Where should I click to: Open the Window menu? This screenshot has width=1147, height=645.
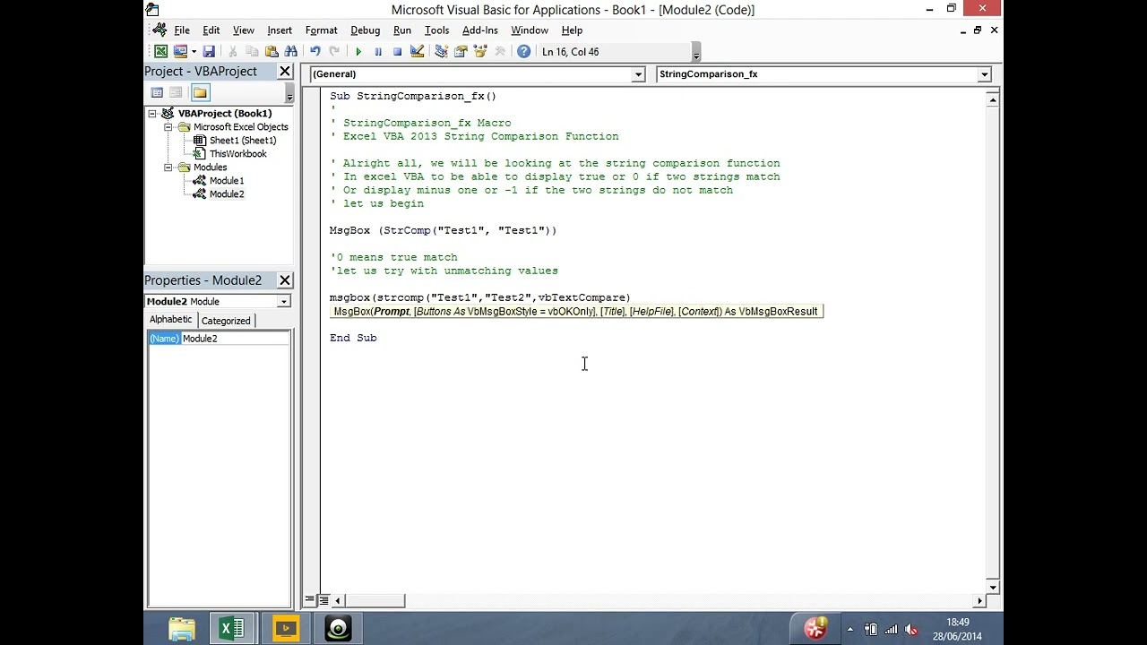point(530,30)
